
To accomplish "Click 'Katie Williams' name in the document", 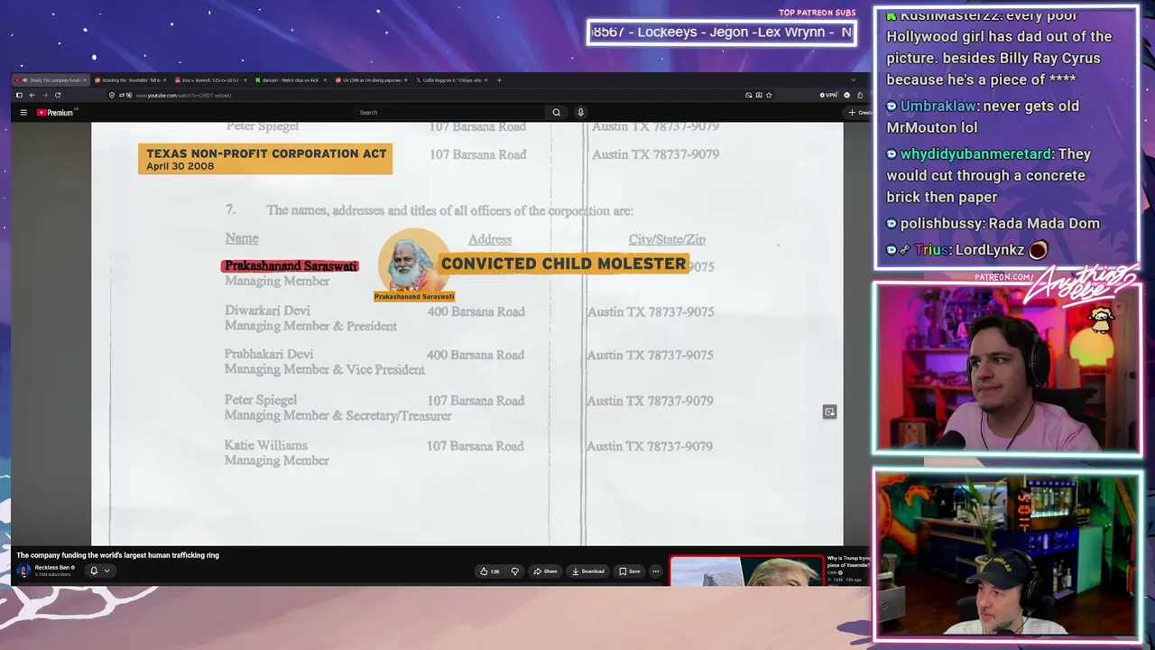I will click(x=266, y=446).
